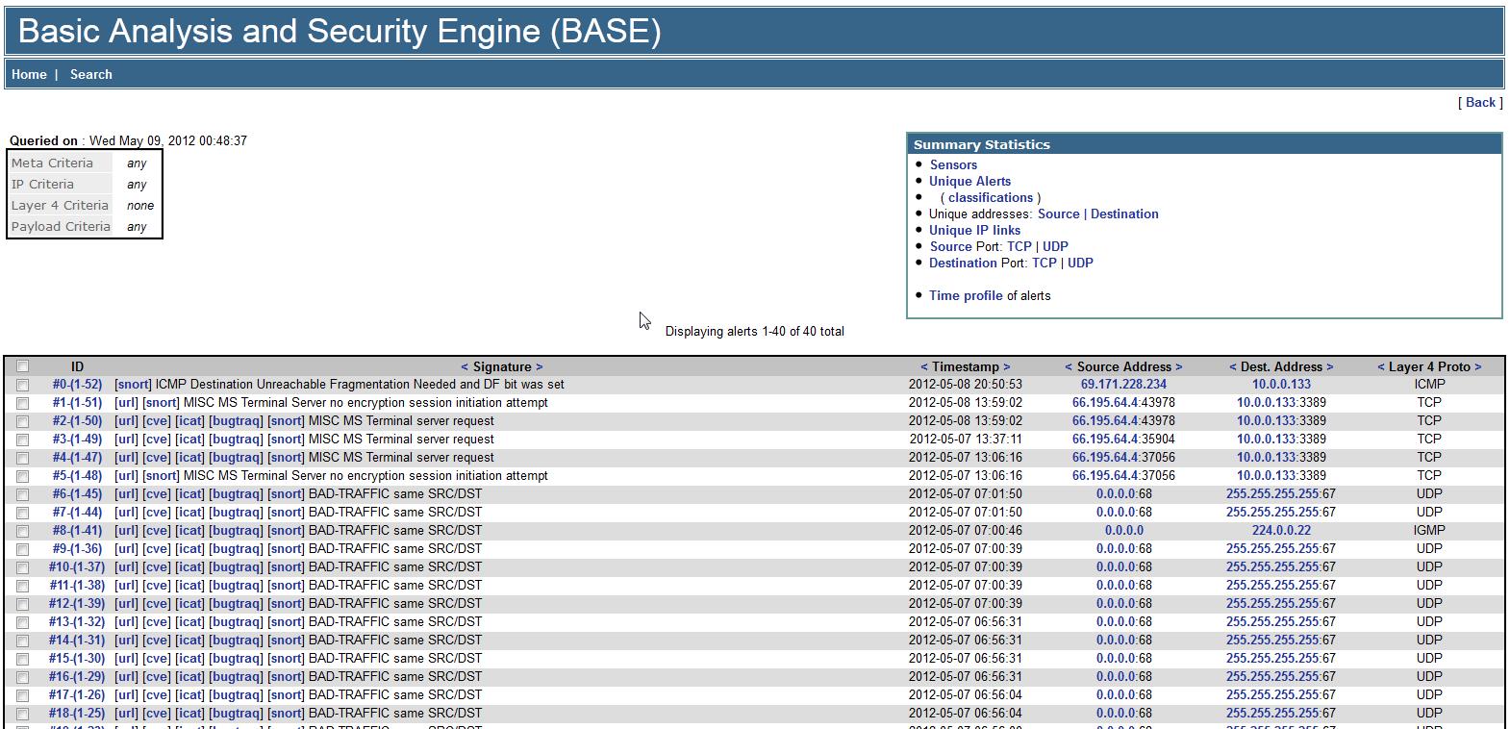Check the box for alert #8-(1-41)
1510x729 pixels.
[x=23, y=531]
